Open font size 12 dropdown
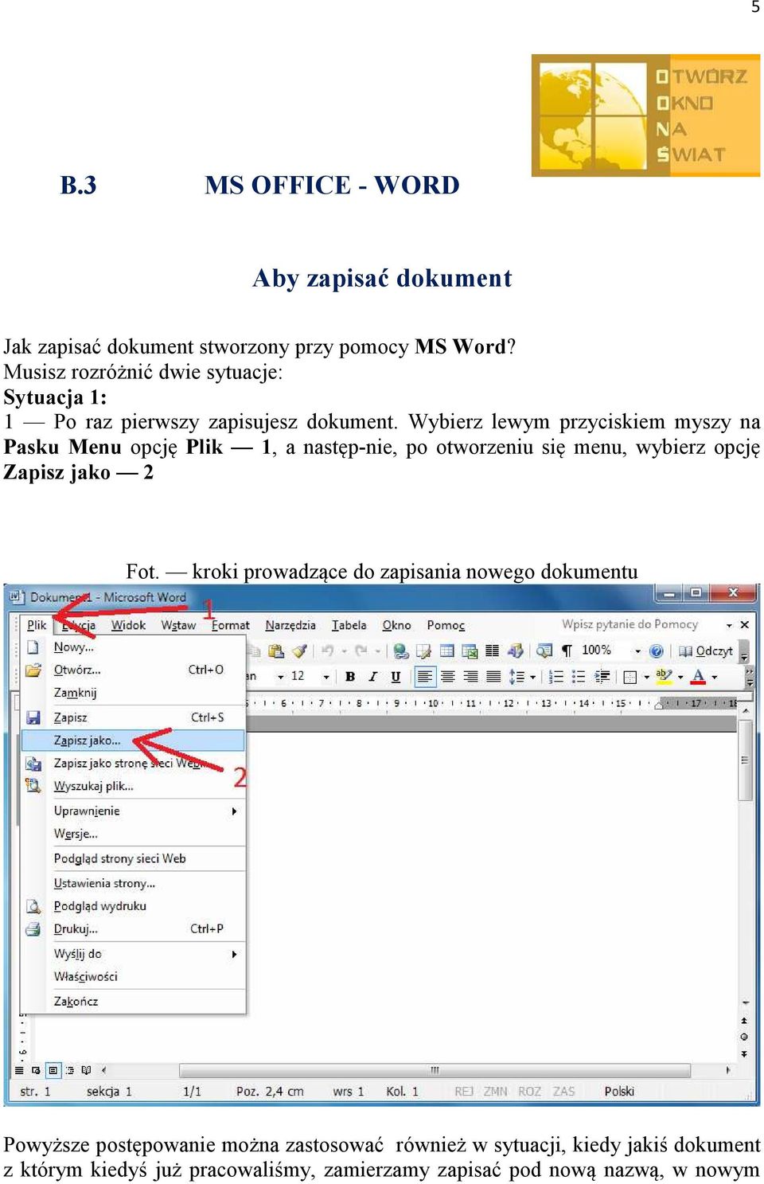Viewport: 764px width, 1184px height. tap(326, 677)
